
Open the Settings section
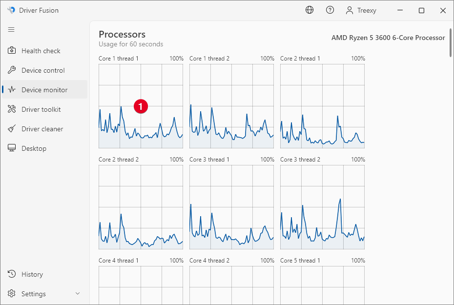point(44,294)
